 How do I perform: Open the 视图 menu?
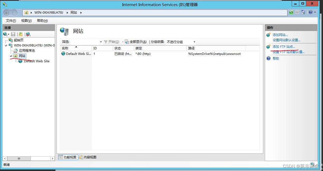[x=26, y=21]
